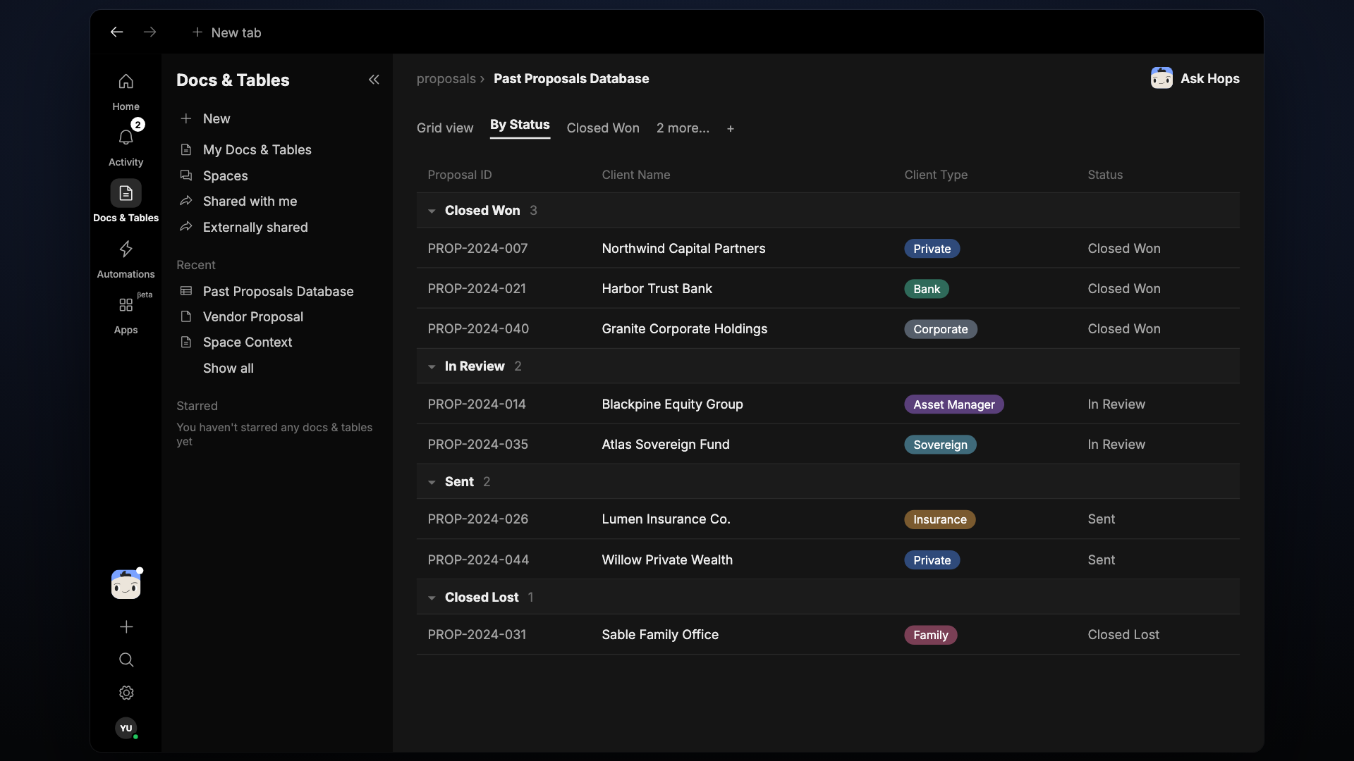This screenshot has height=761, width=1354.
Task: Click the Bank tag for Harbor Trust Bank
Action: tap(927, 289)
